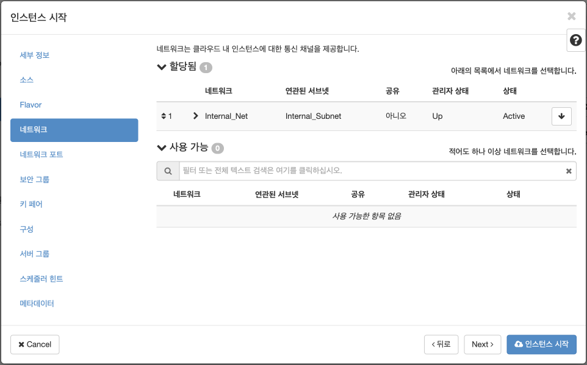Click 연관된 서브넷 header in 할당됨 table
The height and width of the screenshot is (365, 587).
click(x=307, y=91)
